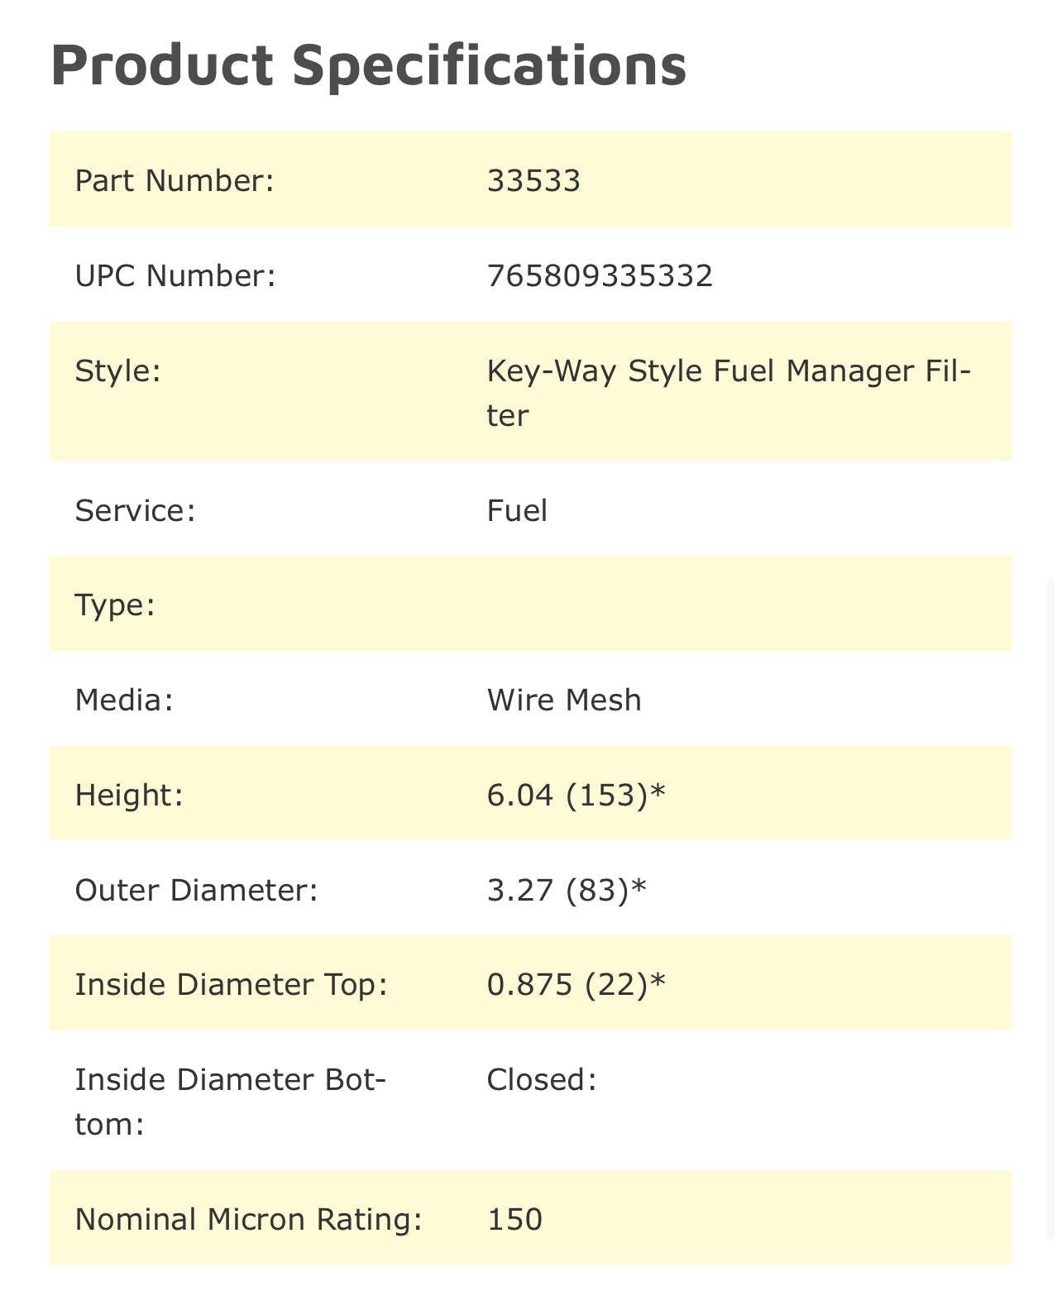Click the Media label
The height and width of the screenshot is (1305, 1062).
[124, 700]
